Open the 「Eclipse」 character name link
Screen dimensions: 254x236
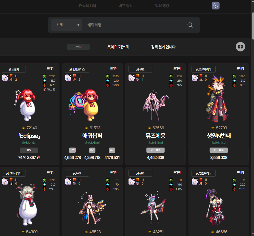29,136
